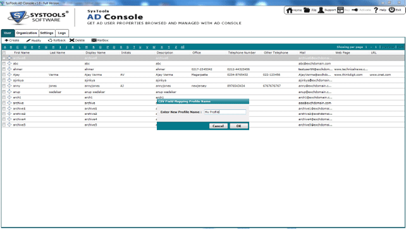Click the user icon in Ajay row
Image resolution: width=406 pixels, height=229 pixels.
[9, 74]
